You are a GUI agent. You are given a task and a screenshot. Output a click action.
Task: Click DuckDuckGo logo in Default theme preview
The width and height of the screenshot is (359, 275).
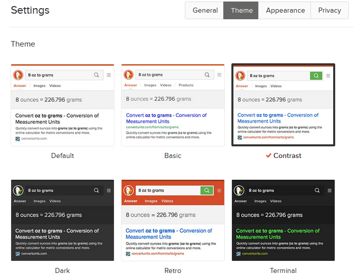[x=18, y=75]
